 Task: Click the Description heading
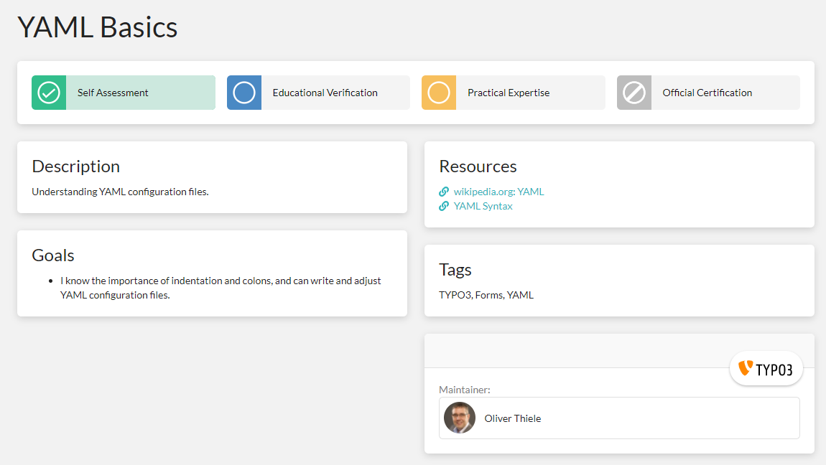(x=76, y=166)
